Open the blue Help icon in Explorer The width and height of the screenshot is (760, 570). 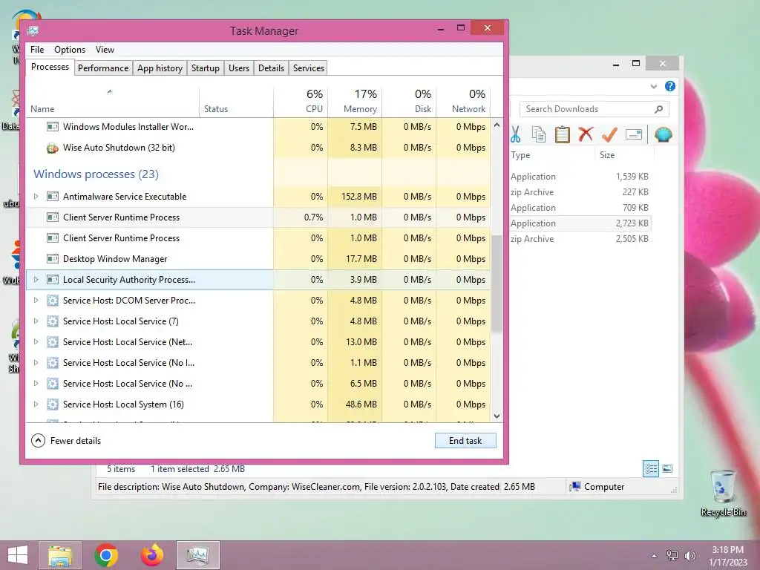(670, 86)
